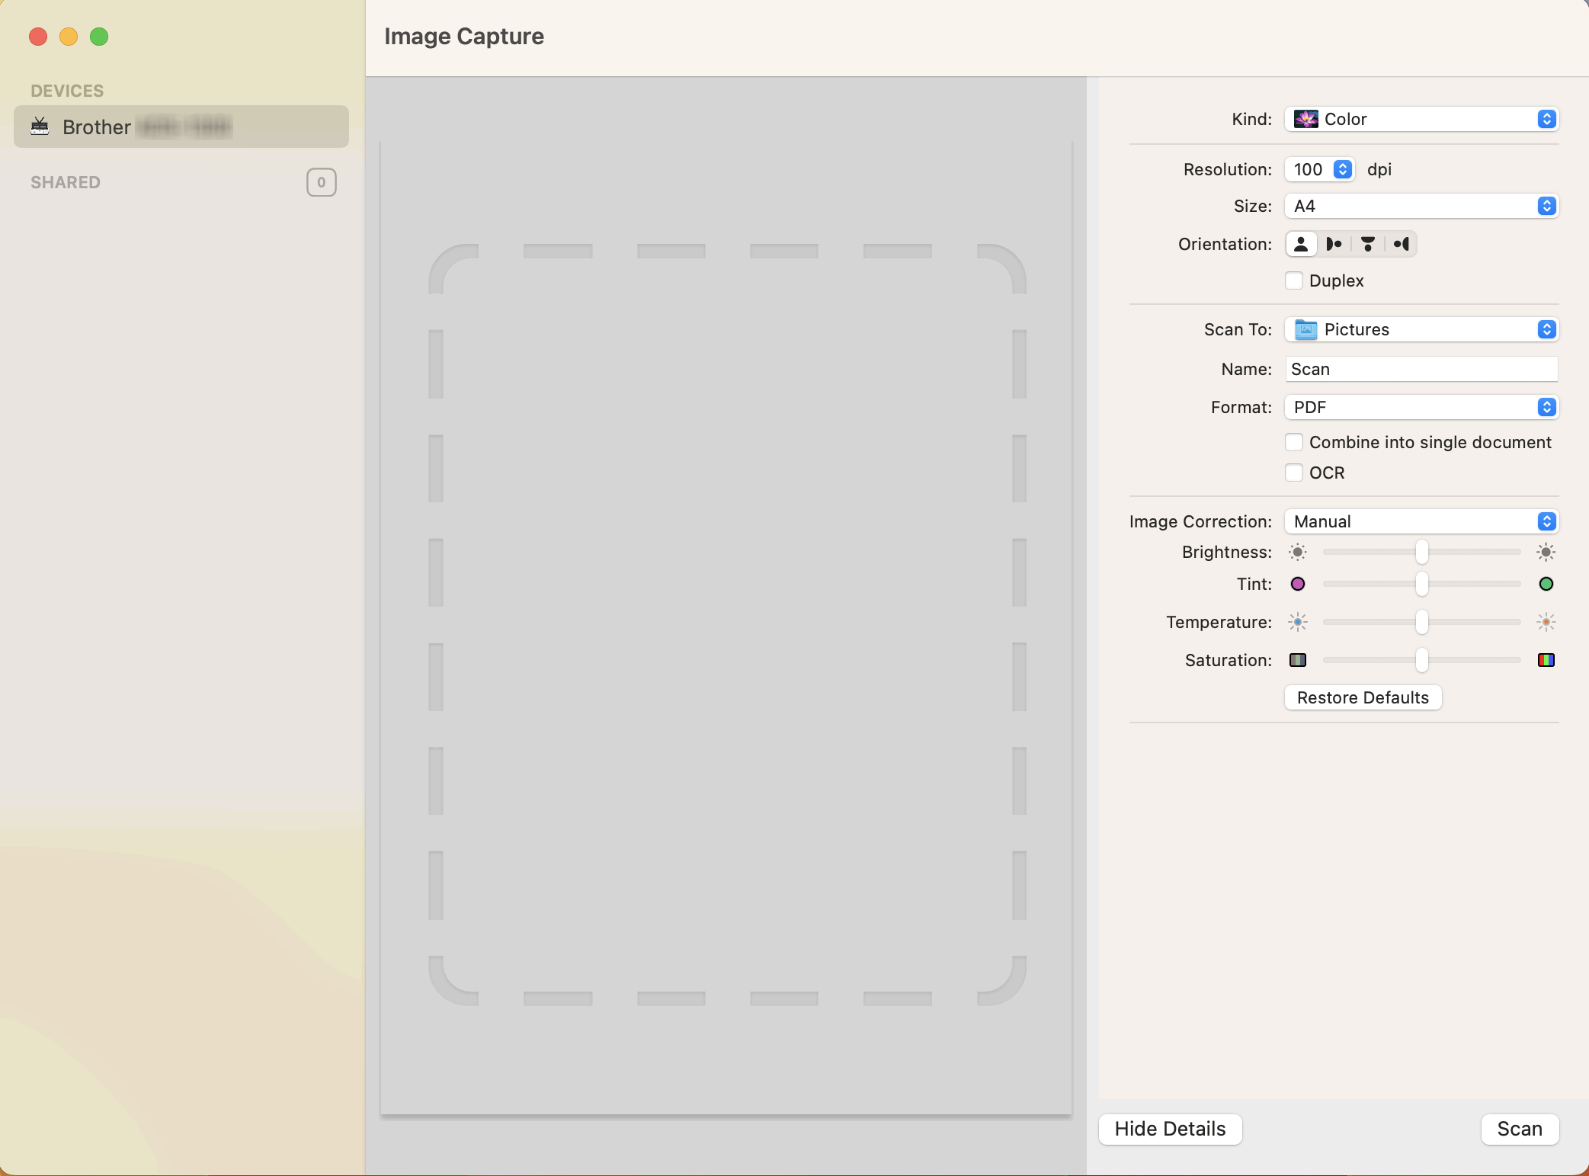The width and height of the screenshot is (1589, 1176).
Task: Click the green tint circle
Action: (1546, 584)
